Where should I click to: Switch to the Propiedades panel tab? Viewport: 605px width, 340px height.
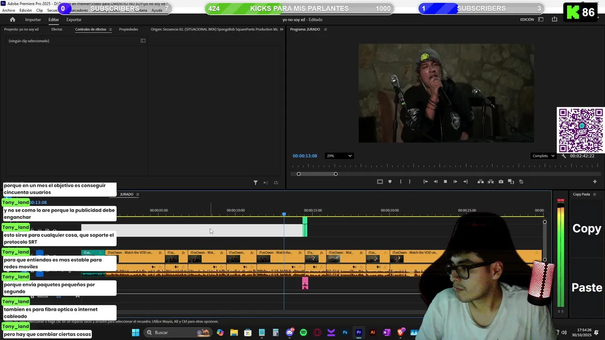pos(129,29)
